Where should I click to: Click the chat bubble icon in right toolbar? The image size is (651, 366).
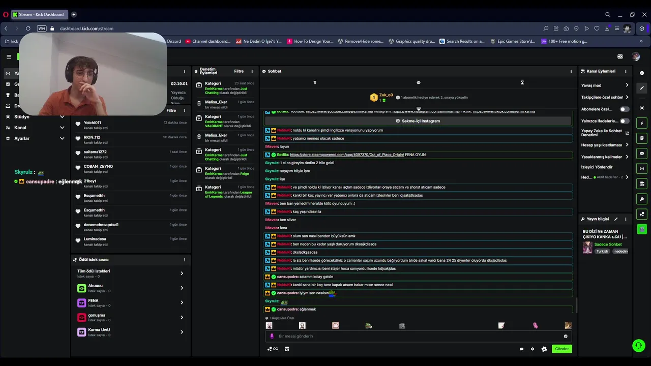642,153
